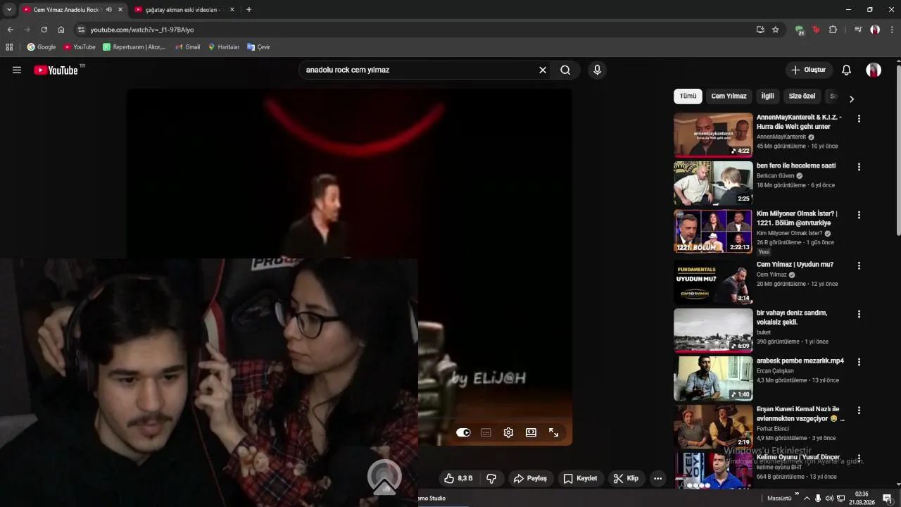Open the media control playlist icon

click(857, 30)
